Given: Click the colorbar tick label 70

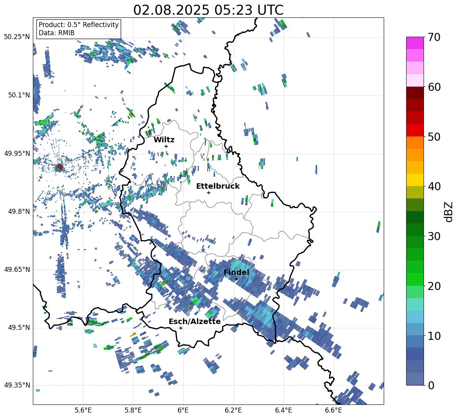Looking at the screenshot, I should click(434, 38).
